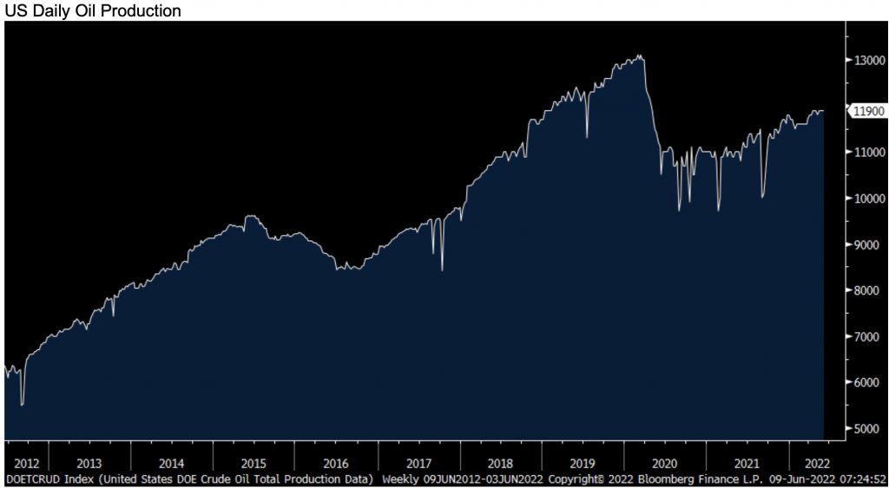Select the 2019 year label on the time axis
The image size is (889, 488).
583,463
